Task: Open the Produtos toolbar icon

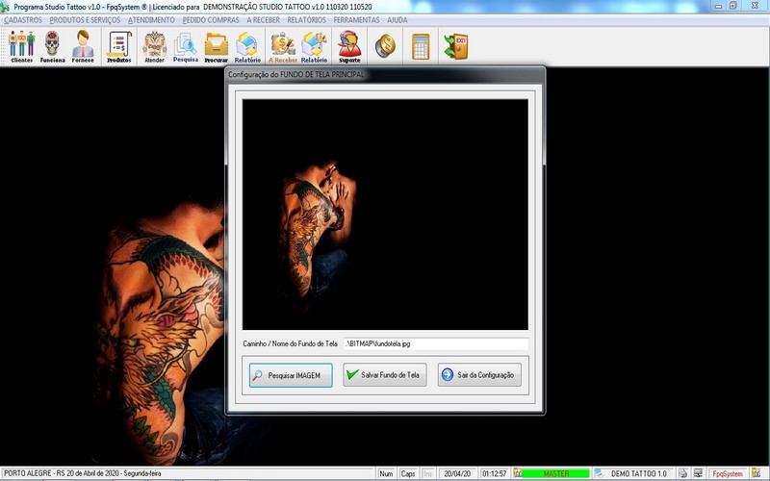Action: pos(119,46)
